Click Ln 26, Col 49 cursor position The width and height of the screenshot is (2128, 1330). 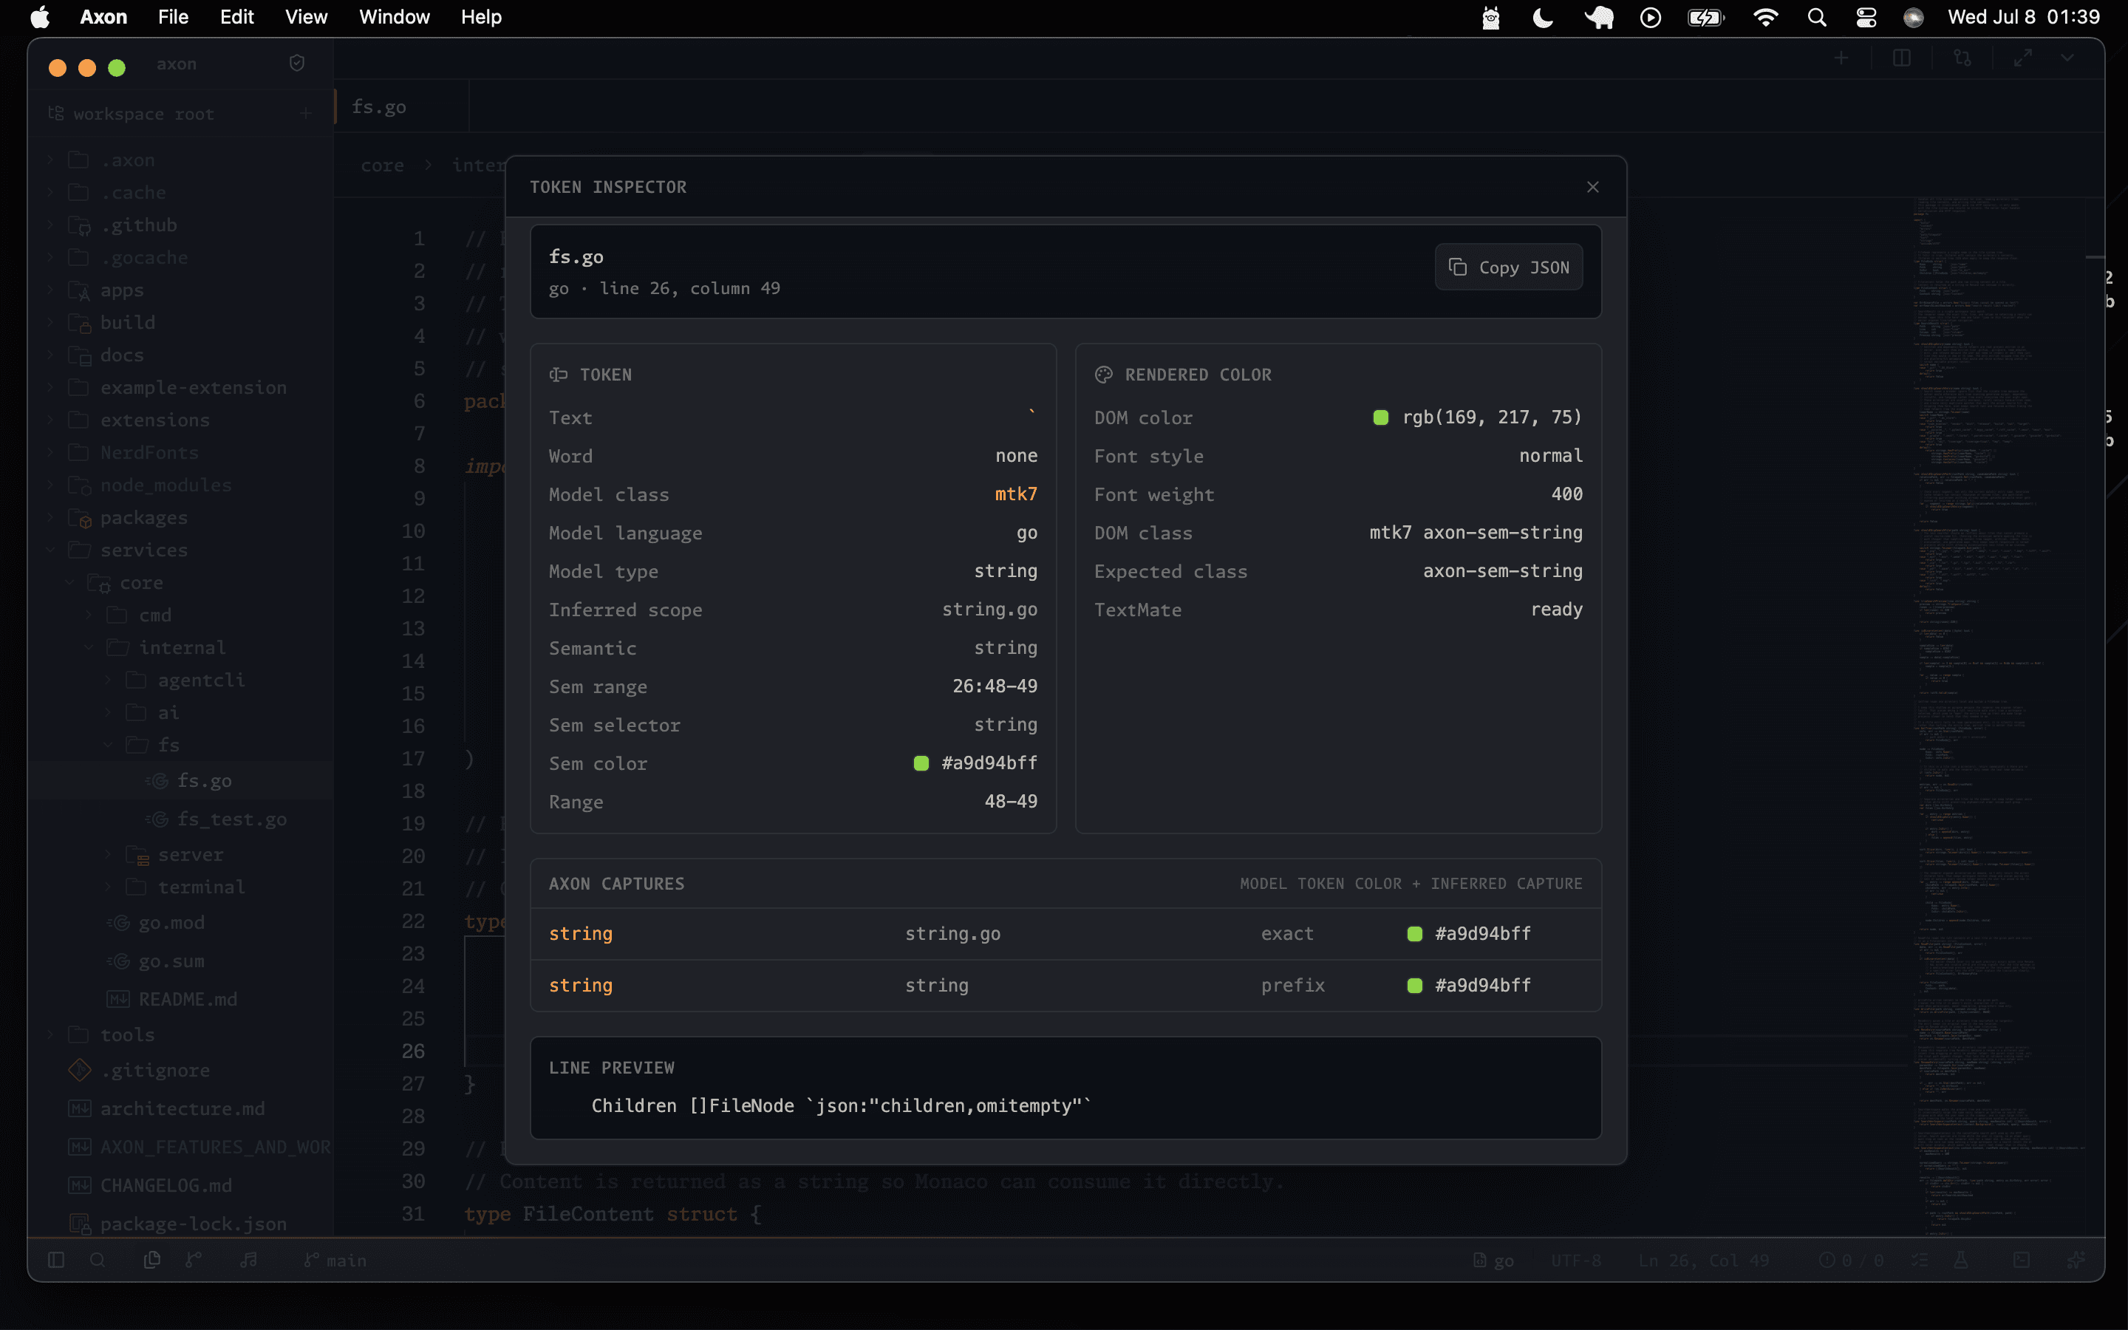1703,1261
